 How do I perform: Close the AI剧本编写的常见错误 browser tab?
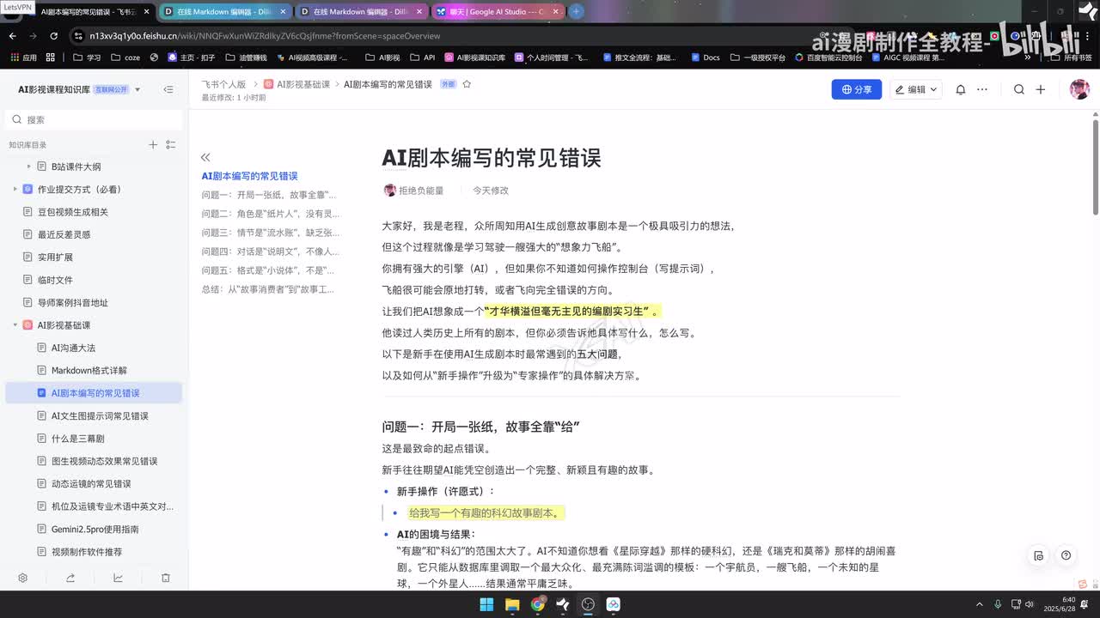click(147, 12)
